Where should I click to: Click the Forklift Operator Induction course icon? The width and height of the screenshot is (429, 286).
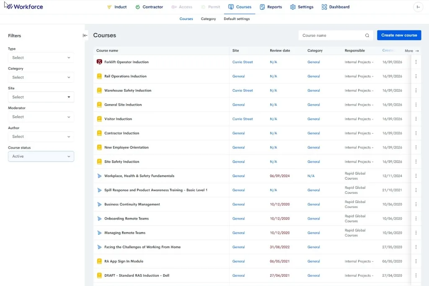click(x=99, y=62)
